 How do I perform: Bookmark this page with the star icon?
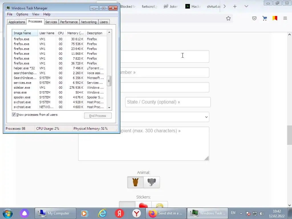click(x=228, y=18)
